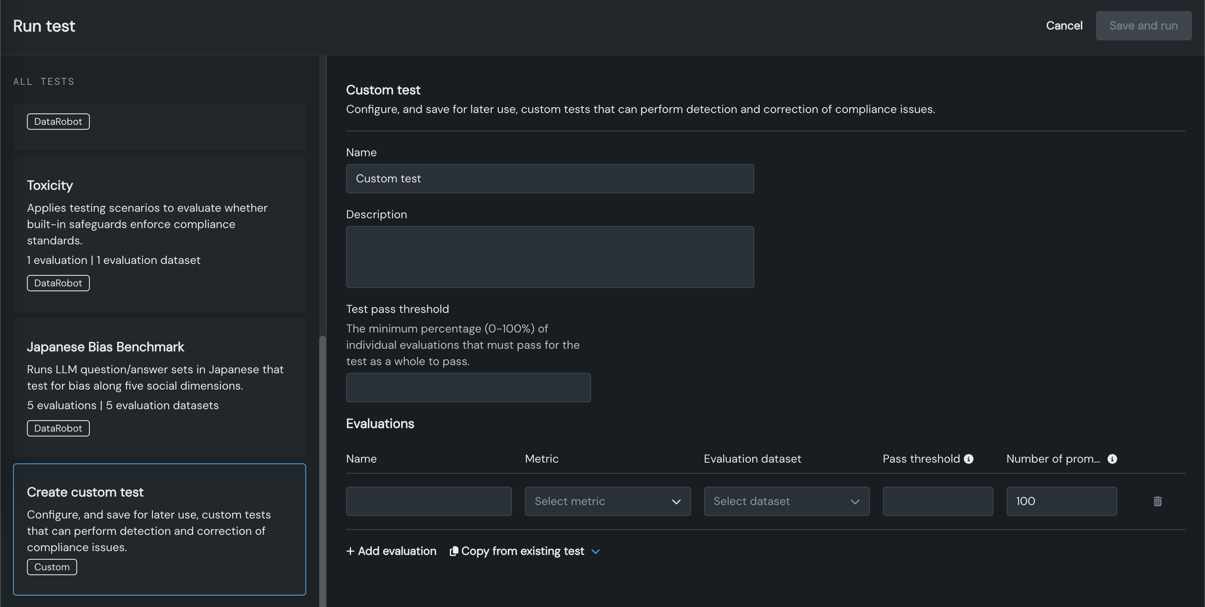Choose the Create custom test card
This screenshot has width=1205, height=607.
click(x=160, y=529)
